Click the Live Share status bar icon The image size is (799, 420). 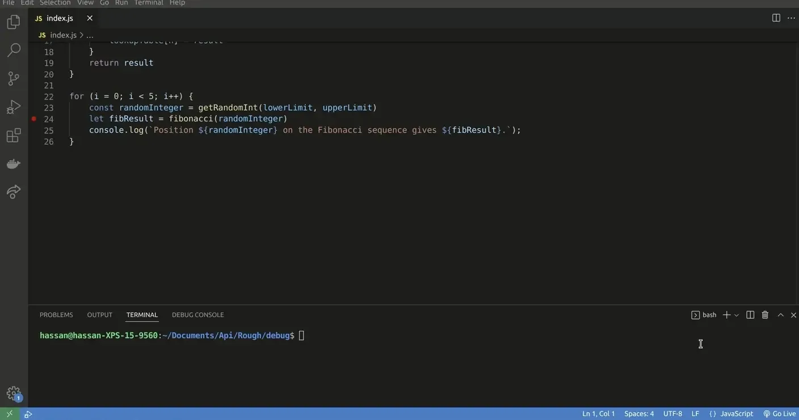[x=28, y=414]
